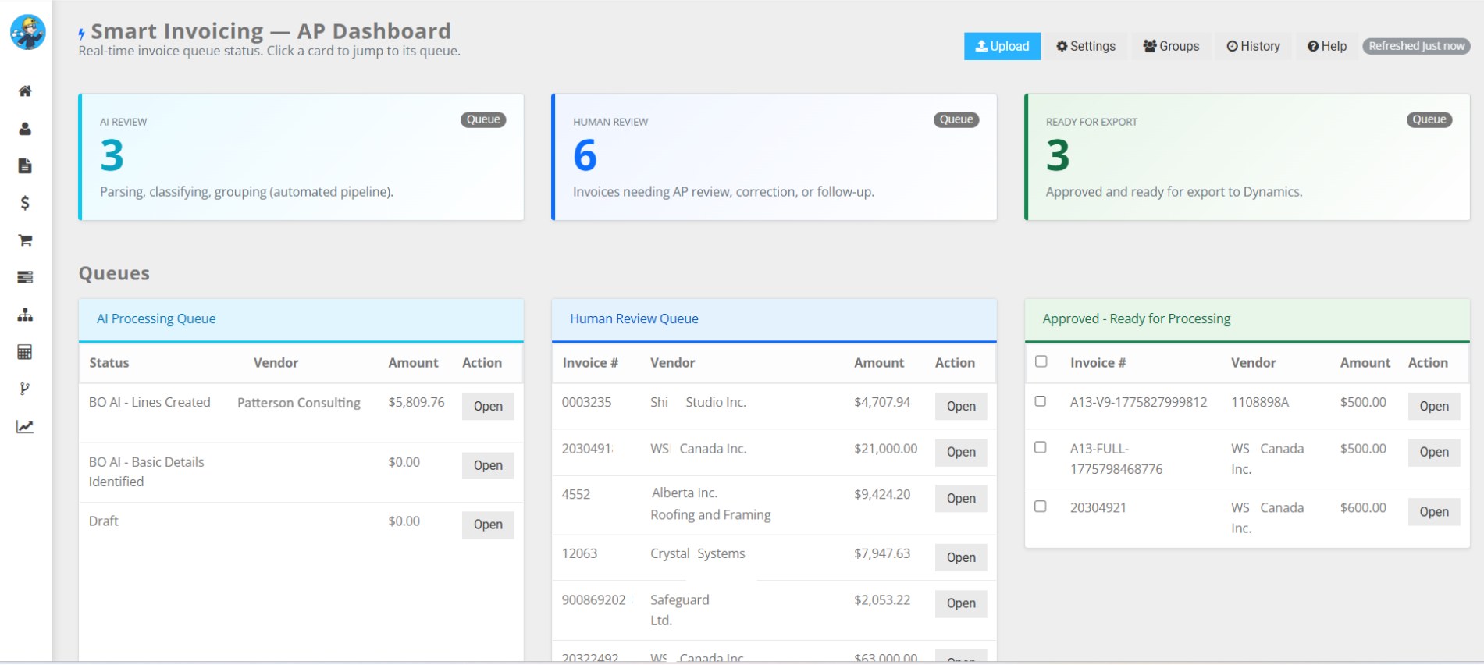
Task: Select the $9,424.20 amount cell
Action: pyautogui.click(x=882, y=494)
